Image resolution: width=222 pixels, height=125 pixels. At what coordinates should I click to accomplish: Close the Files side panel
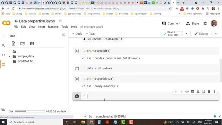tap(63, 35)
